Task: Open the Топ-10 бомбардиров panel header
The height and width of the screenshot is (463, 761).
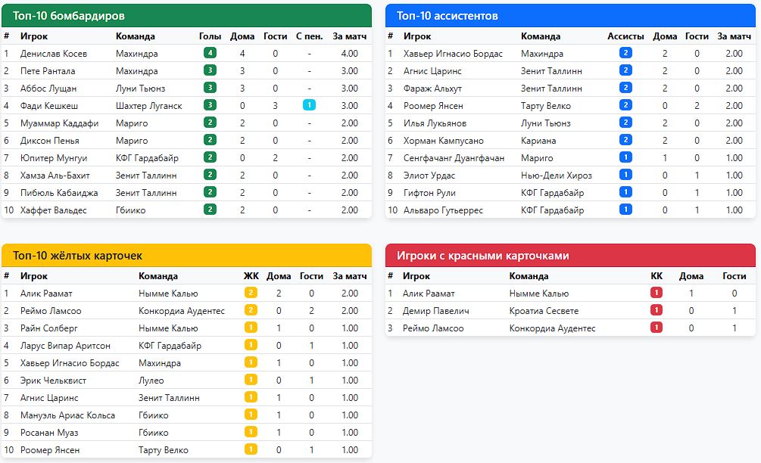Action: point(186,16)
